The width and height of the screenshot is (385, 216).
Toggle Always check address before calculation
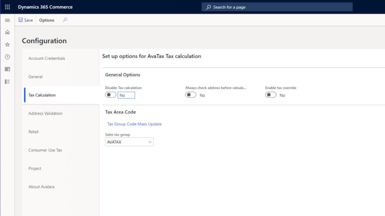191,95
